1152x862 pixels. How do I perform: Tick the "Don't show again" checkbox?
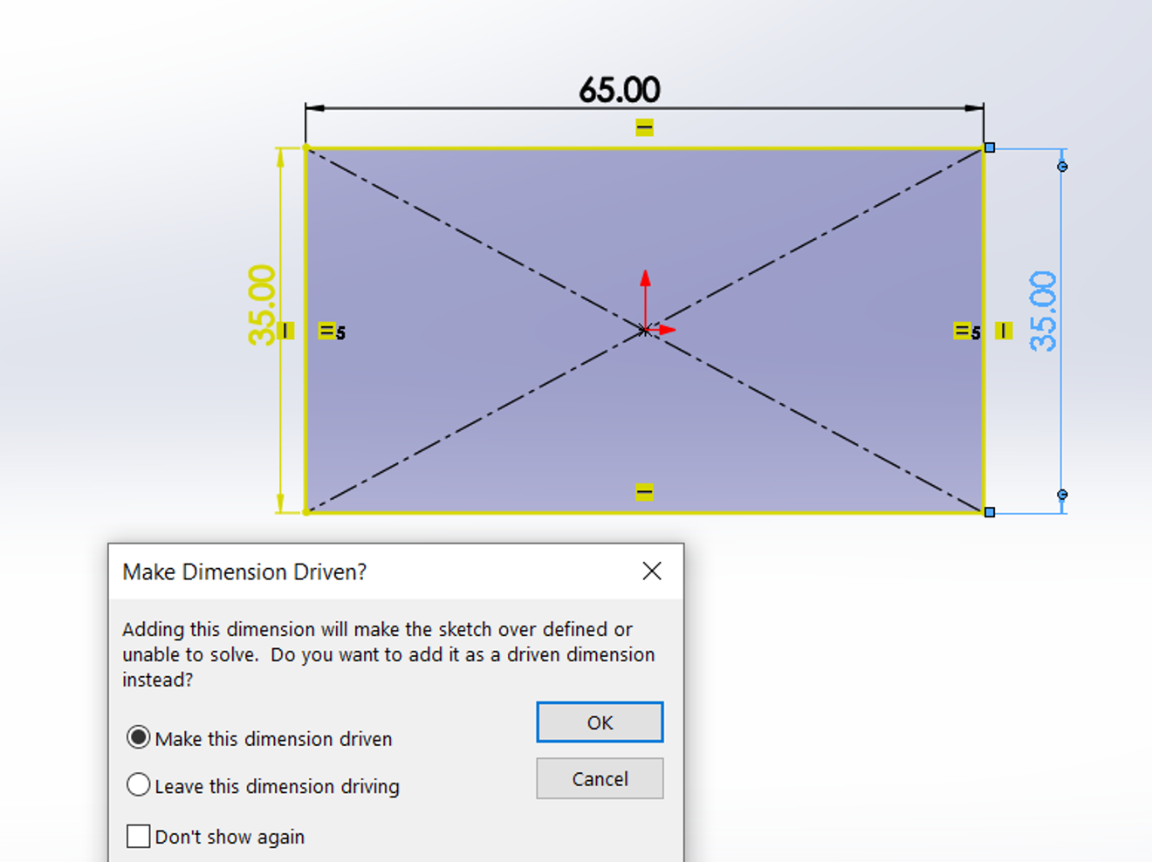(138, 837)
